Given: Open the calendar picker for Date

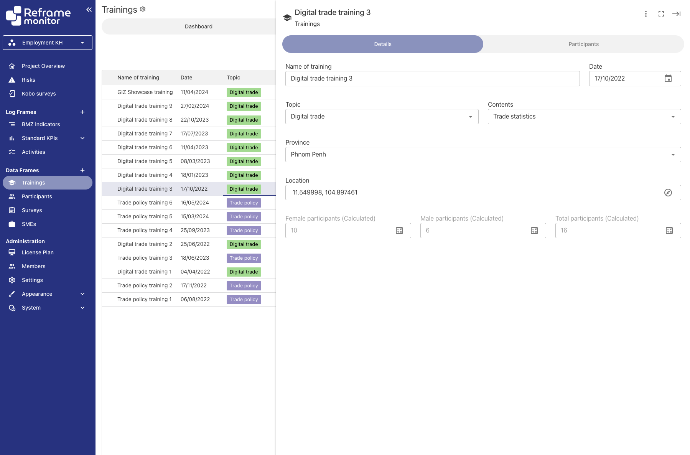Looking at the screenshot, I should pos(668,78).
